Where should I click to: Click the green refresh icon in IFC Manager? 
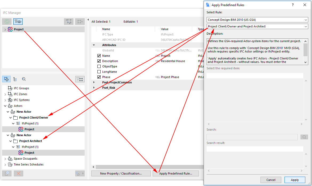click(7, 22)
